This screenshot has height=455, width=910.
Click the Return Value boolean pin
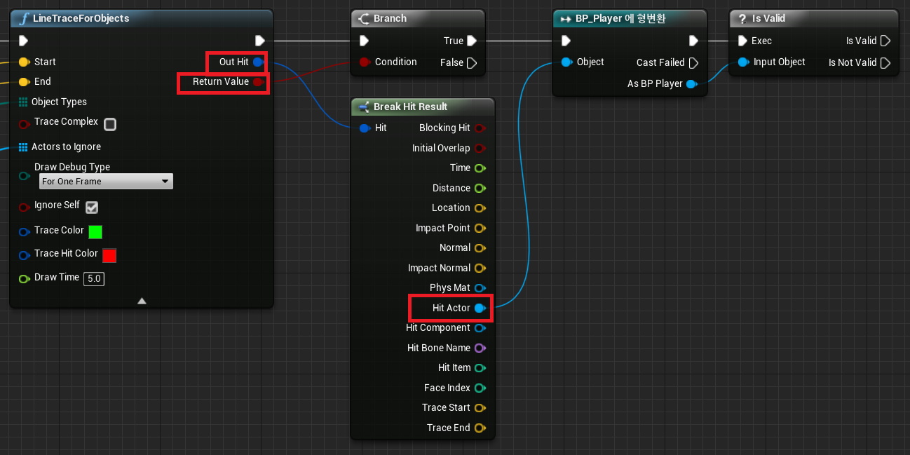click(x=258, y=82)
